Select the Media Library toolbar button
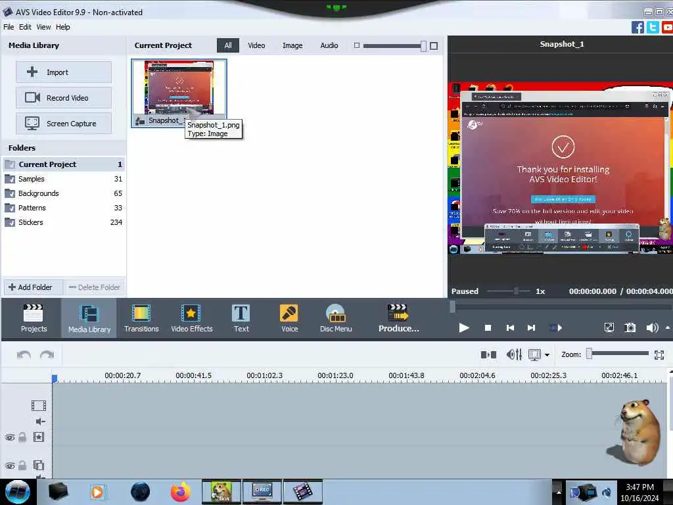 (89, 318)
